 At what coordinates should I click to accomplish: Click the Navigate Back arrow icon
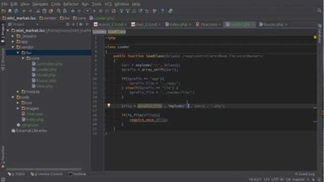pyautogui.click(x=73, y=11)
